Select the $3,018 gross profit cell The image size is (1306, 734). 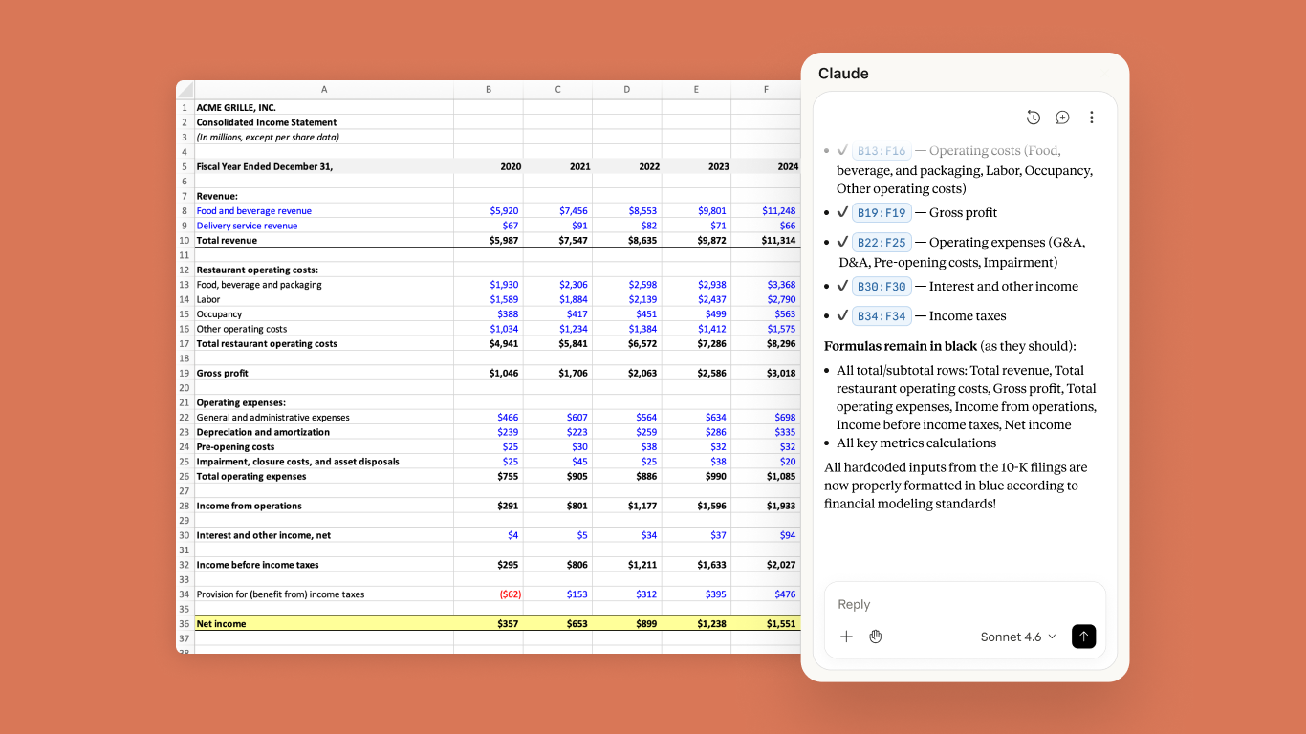[x=765, y=373]
